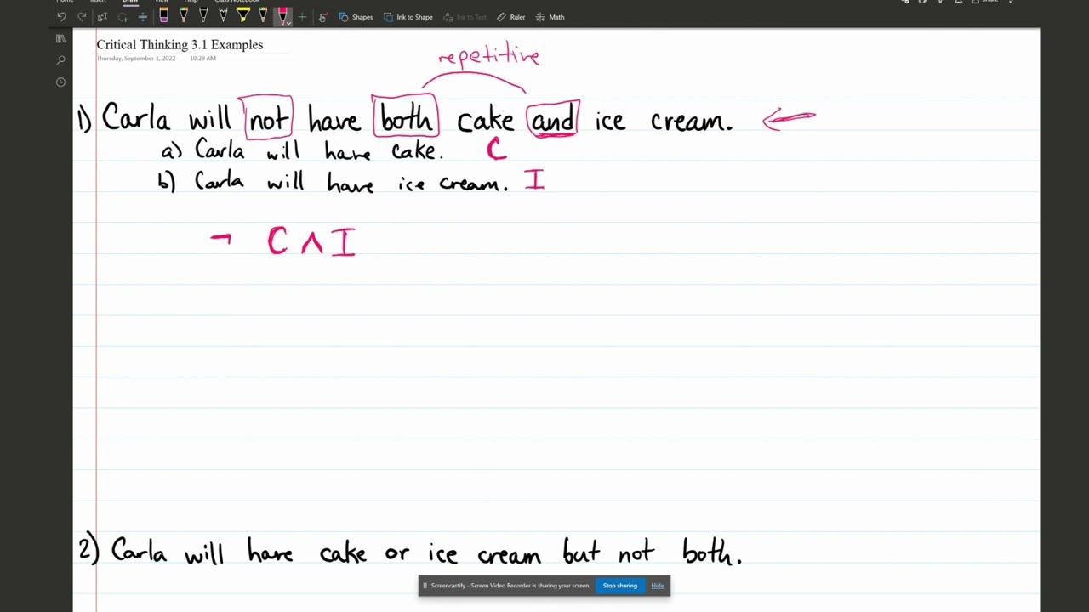1089x612 pixels.
Task: Select the Lasso Select tool
Action: tap(123, 17)
